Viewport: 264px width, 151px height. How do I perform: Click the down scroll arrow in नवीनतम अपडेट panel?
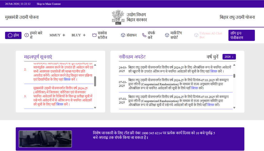click(234, 108)
